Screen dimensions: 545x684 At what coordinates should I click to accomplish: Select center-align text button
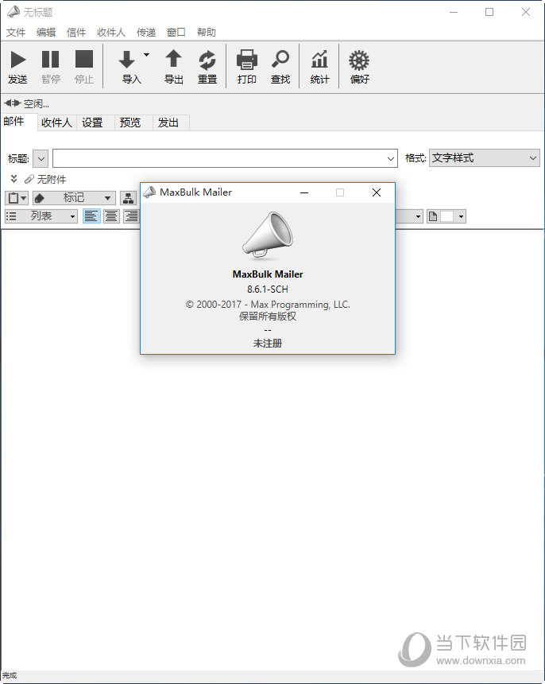[111, 216]
